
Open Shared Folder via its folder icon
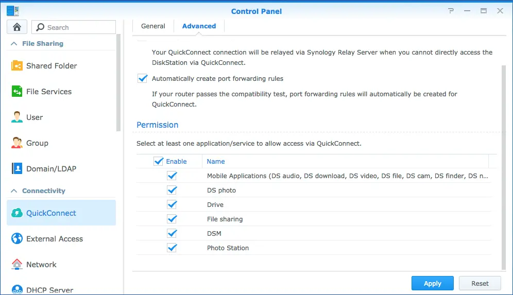17,66
